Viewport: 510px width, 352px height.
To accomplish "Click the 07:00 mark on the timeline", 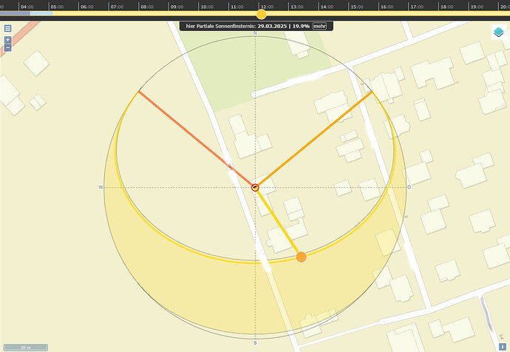I will [117, 7].
